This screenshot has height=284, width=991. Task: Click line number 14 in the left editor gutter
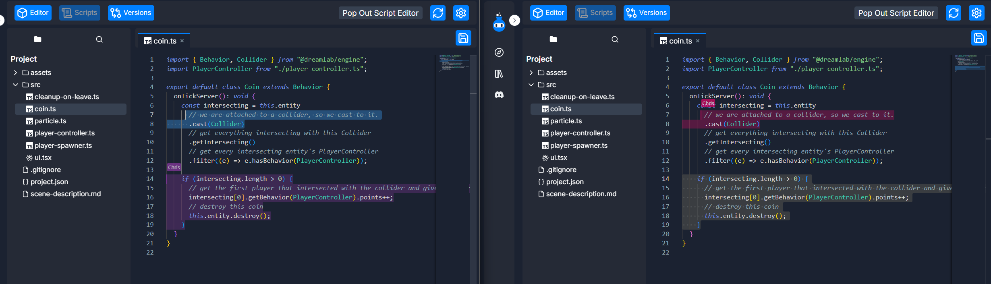150,178
